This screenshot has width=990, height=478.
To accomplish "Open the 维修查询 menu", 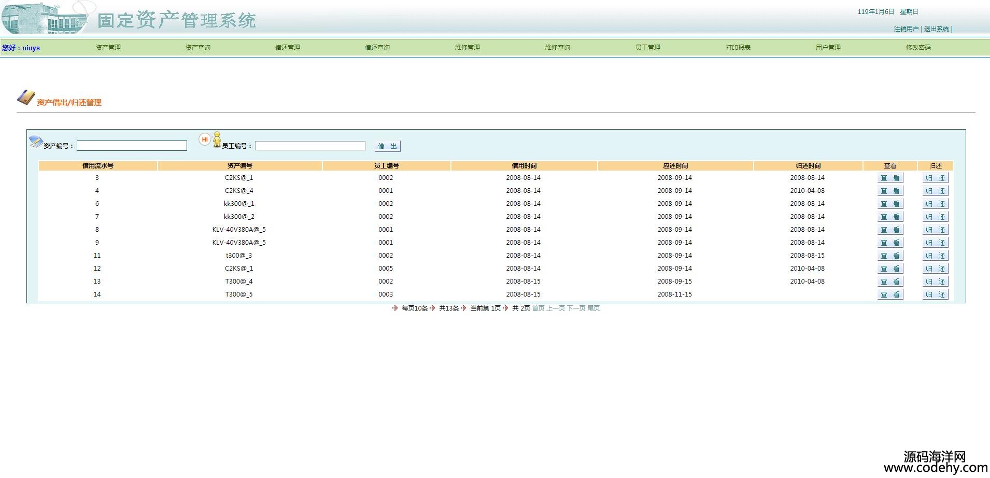I will pos(558,48).
